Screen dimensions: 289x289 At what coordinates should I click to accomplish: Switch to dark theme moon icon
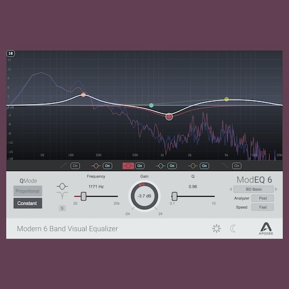(233, 228)
